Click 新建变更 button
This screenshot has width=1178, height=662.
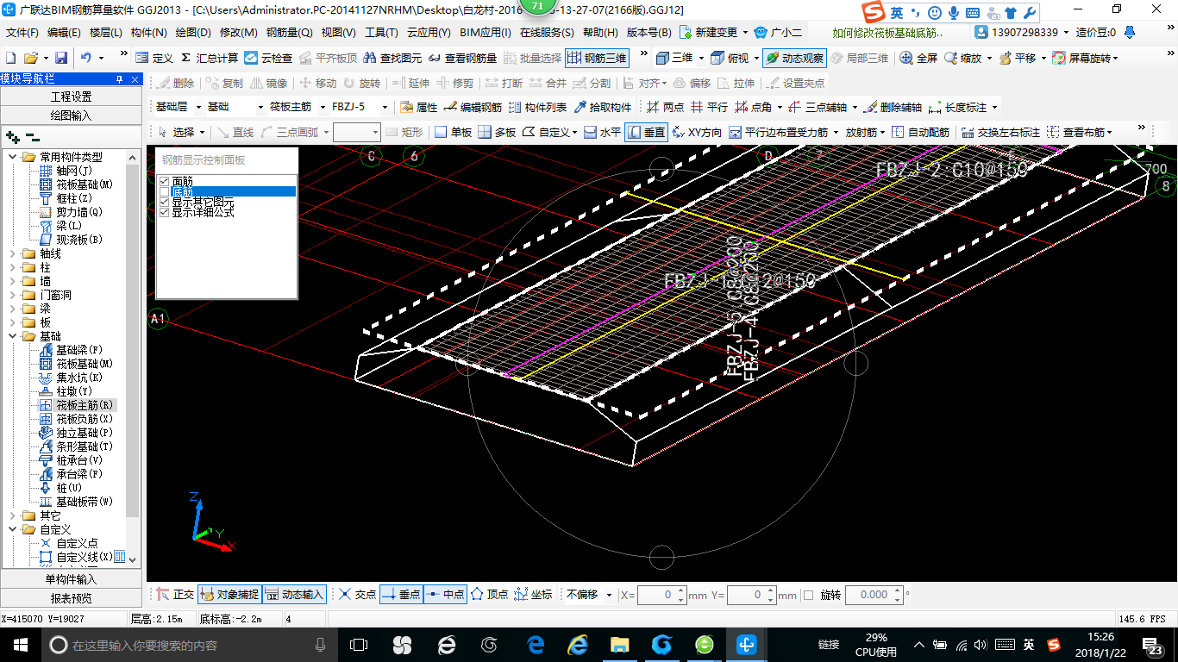click(715, 32)
